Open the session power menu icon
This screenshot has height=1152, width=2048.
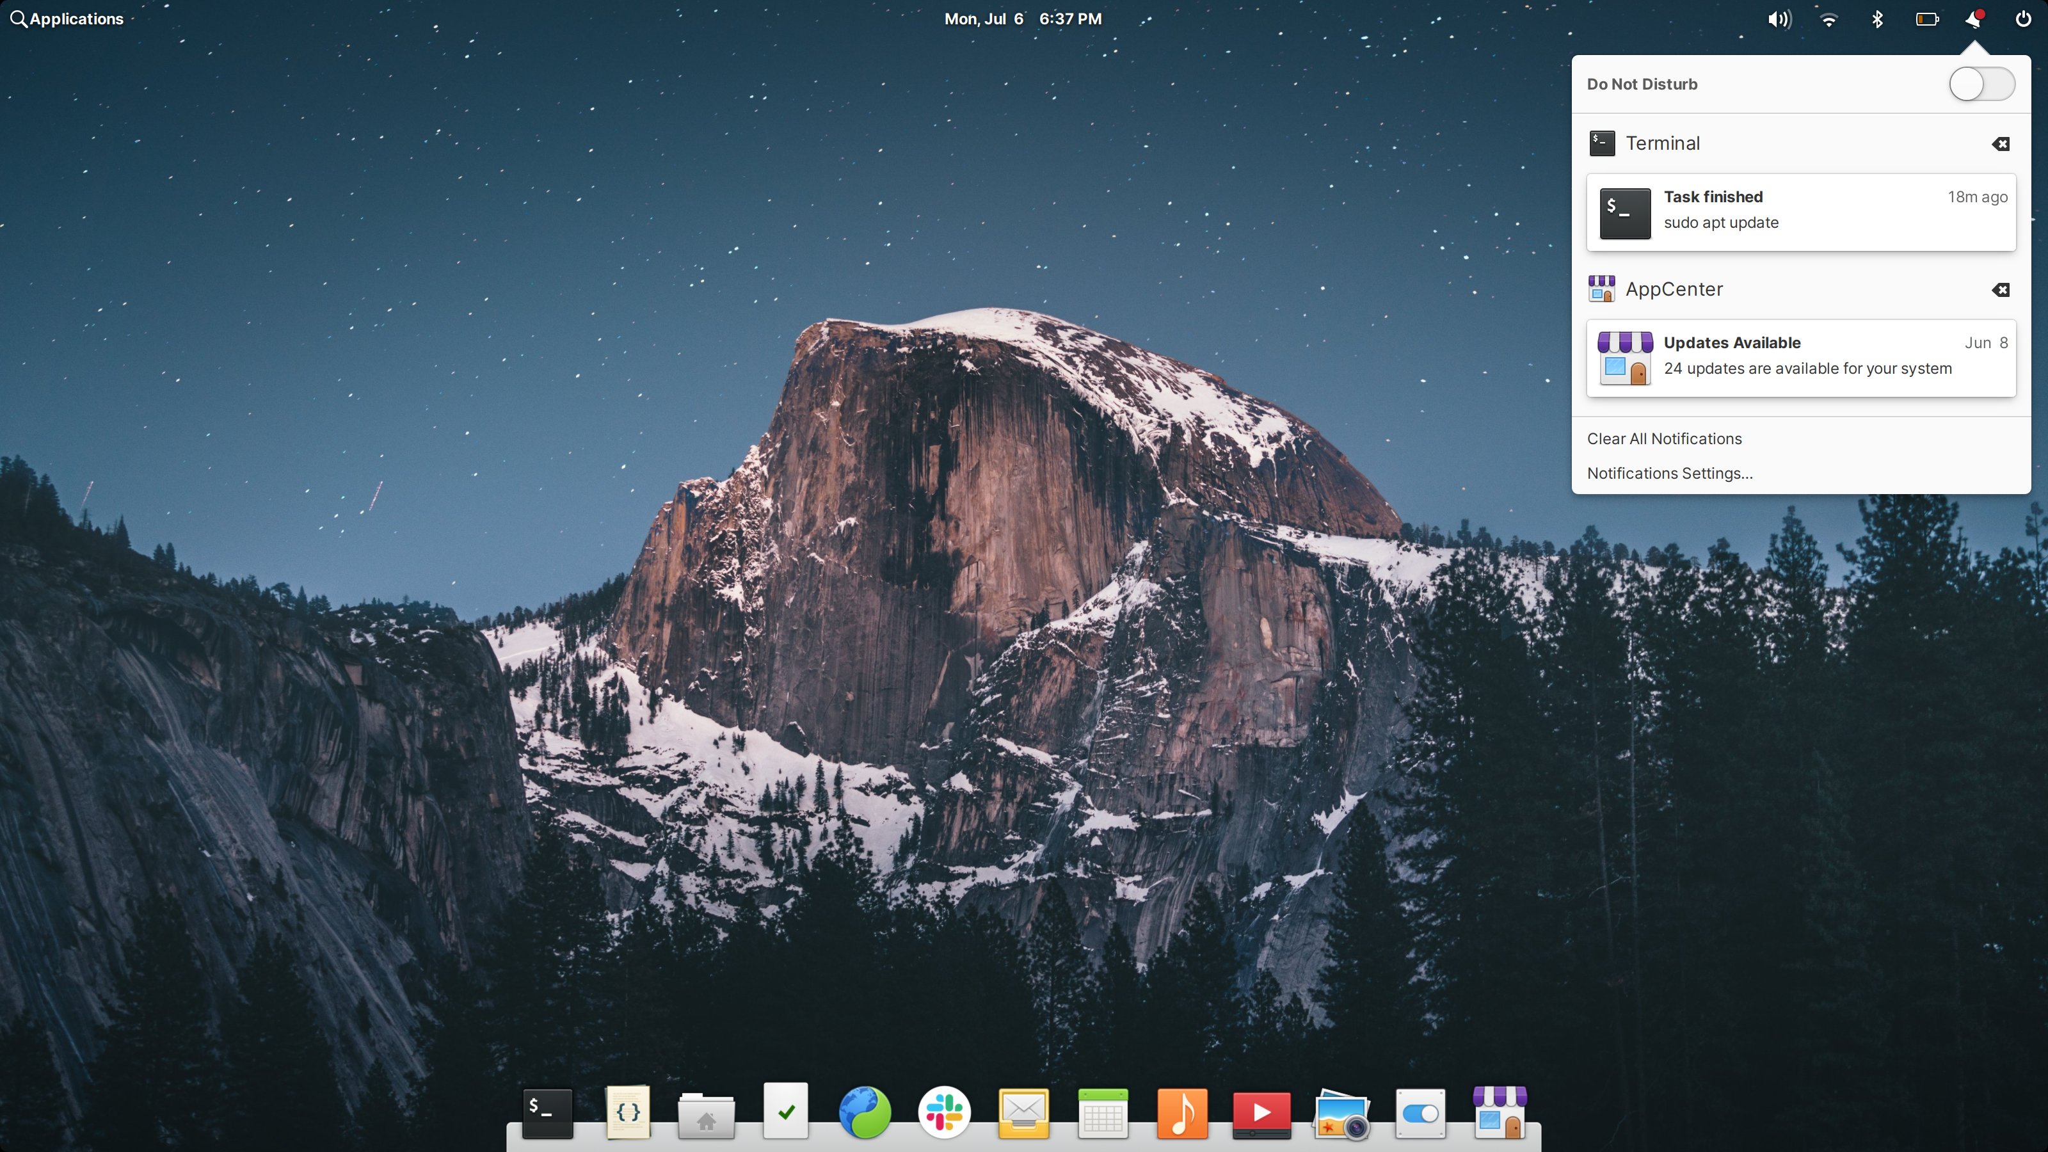click(x=2023, y=19)
